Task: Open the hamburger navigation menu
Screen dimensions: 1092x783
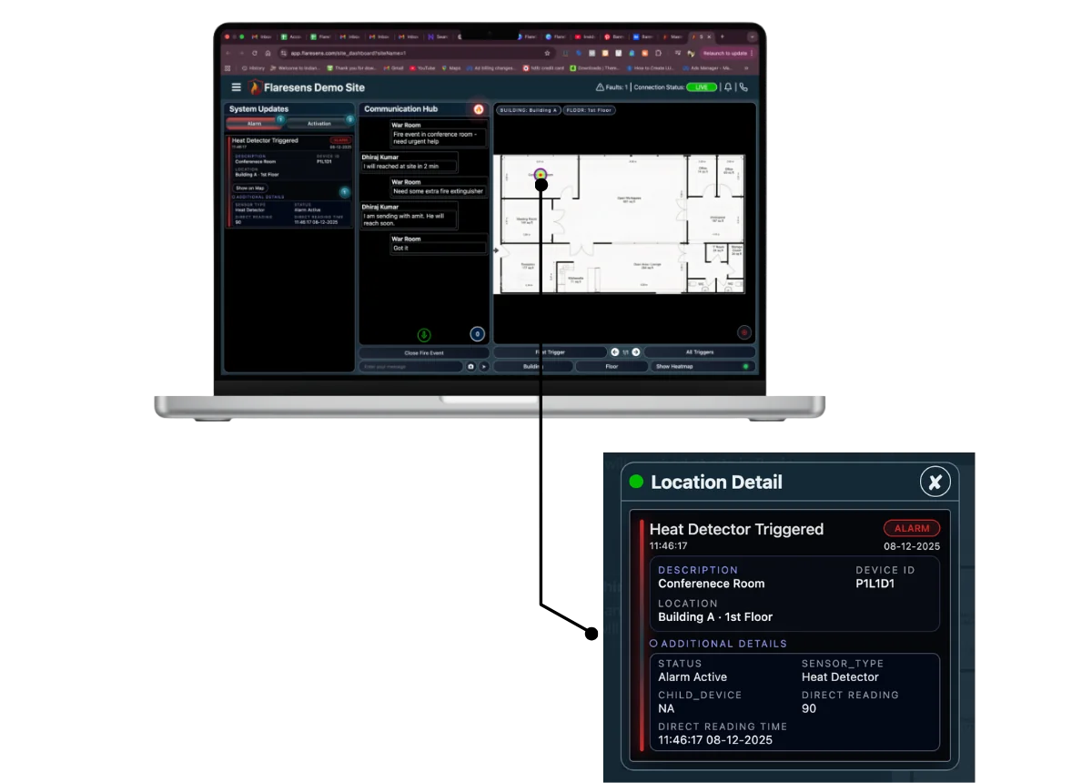Action: point(236,88)
